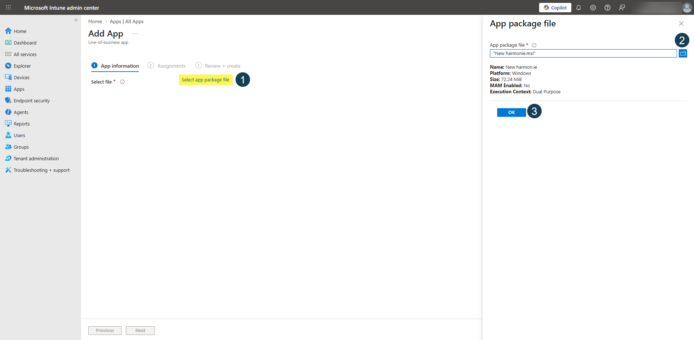Navigate to Tenant administration

pyautogui.click(x=36, y=158)
